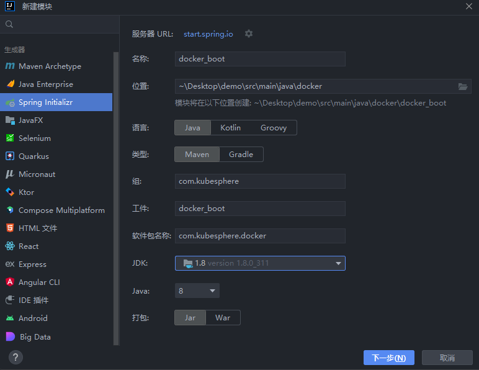The height and width of the screenshot is (370, 479).
Task: Click the search magnifier icon
Action: tap(9, 24)
